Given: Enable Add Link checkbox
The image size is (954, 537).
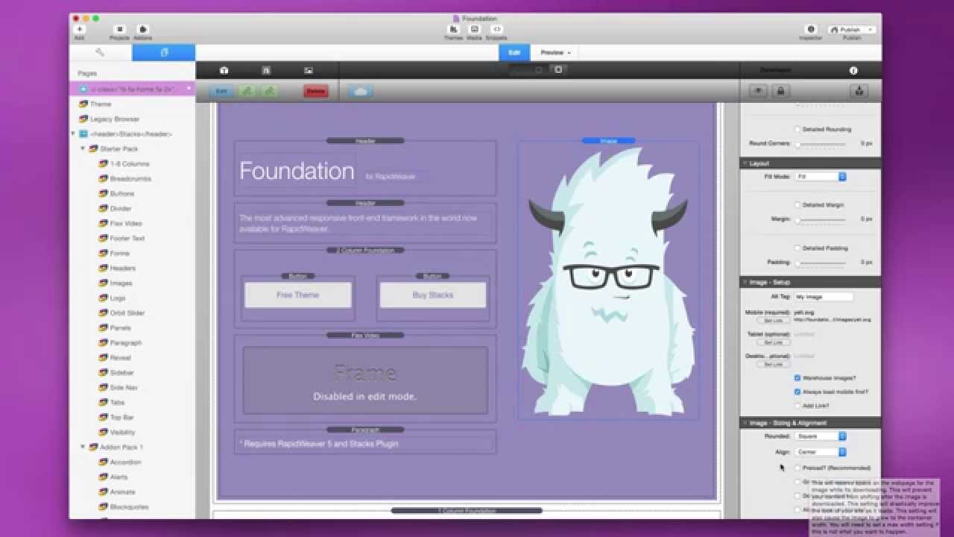Looking at the screenshot, I should [797, 406].
